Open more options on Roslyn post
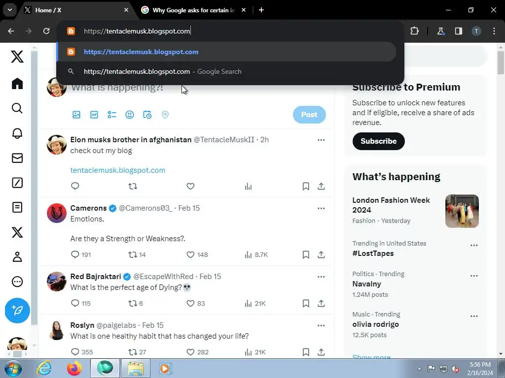Viewport: 505px width, 378px height. 321,325
